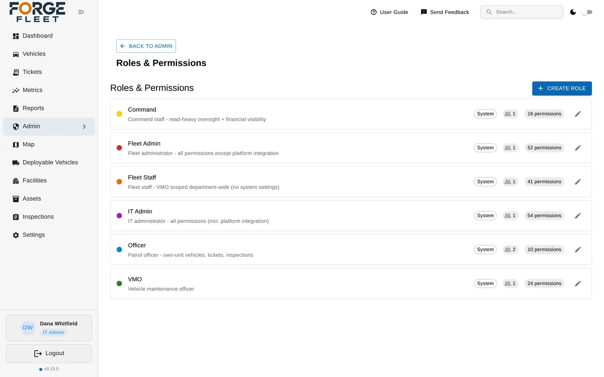This screenshot has width=604, height=377.
Task: Edit the Command role pencil icon
Action: click(578, 114)
